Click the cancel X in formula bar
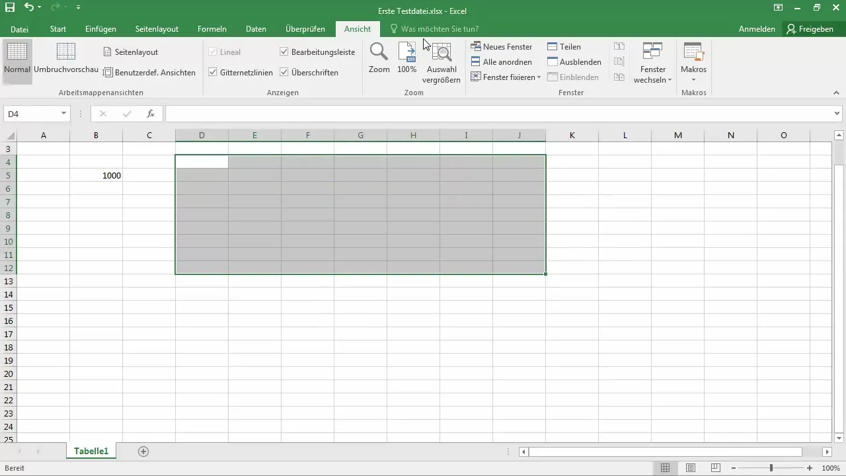 click(103, 114)
